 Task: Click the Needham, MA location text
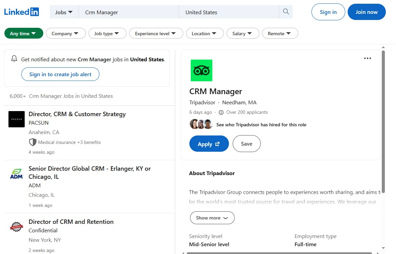(x=239, y=103)
